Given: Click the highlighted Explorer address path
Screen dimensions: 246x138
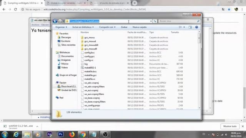Looking at the screenshot, I should tap(85, 21).
